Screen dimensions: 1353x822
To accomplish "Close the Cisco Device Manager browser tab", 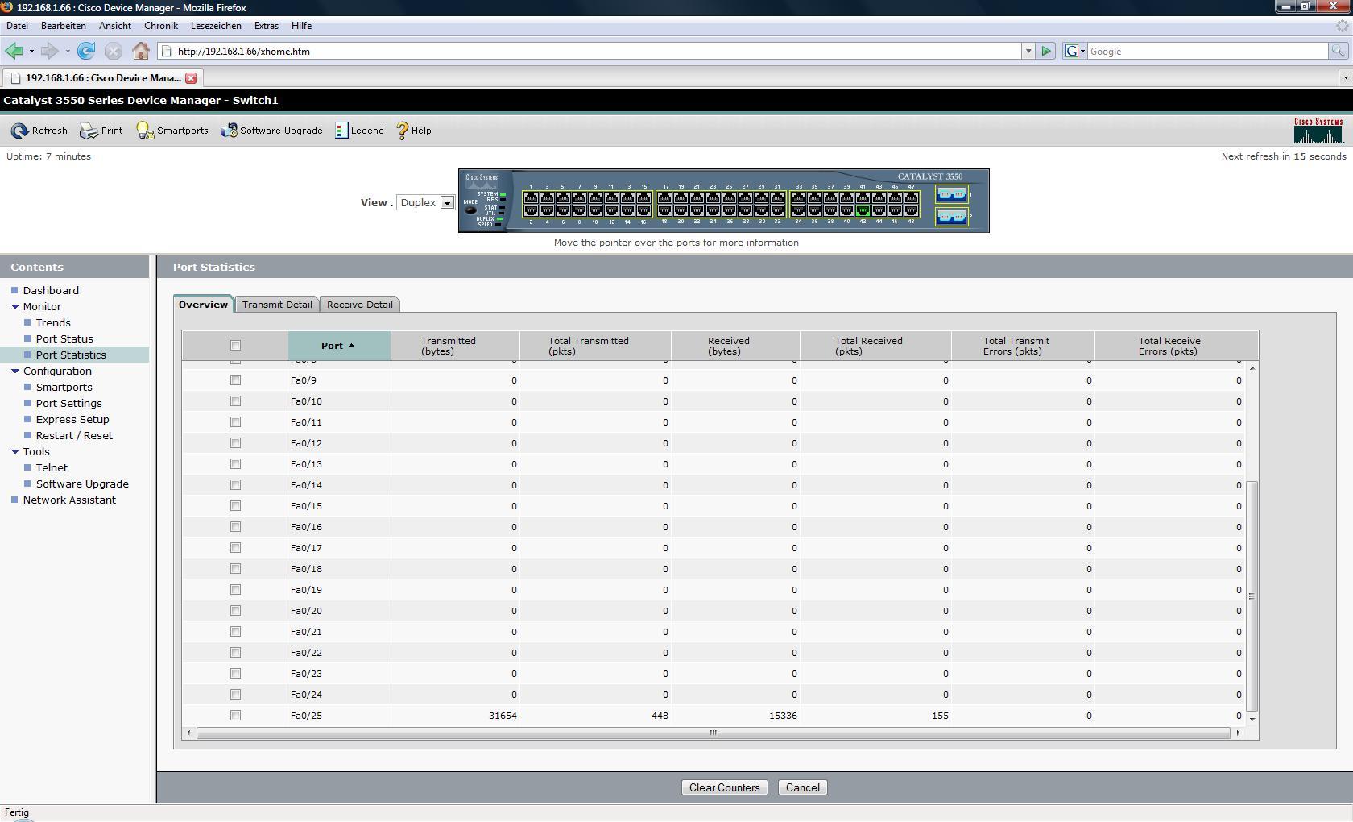I will [191, 78].
